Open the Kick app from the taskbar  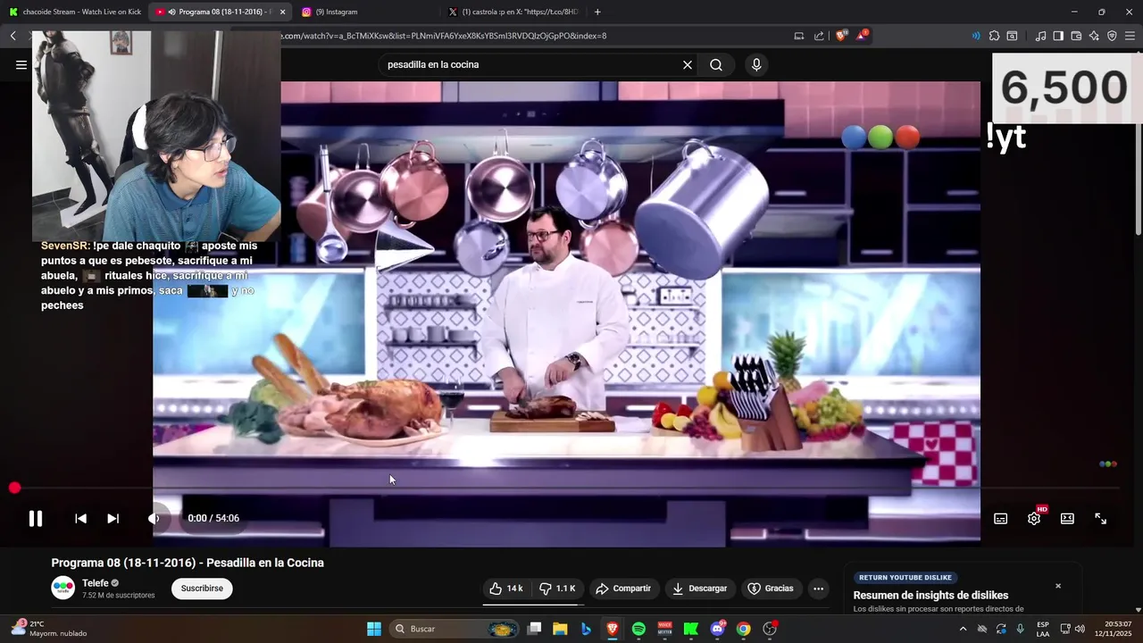690,629
